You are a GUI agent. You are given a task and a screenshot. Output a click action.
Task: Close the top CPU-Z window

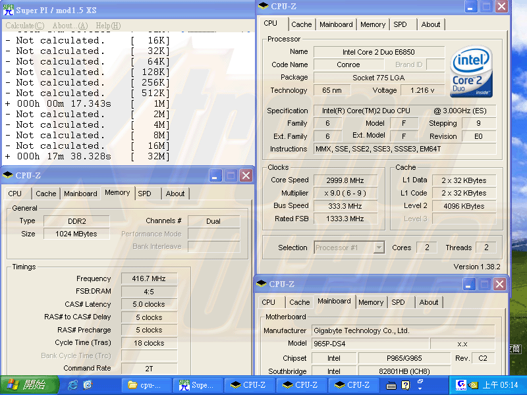(501, 7)
